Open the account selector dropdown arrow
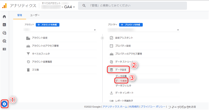This screenshot has height=110, width=209. (95, 30)
